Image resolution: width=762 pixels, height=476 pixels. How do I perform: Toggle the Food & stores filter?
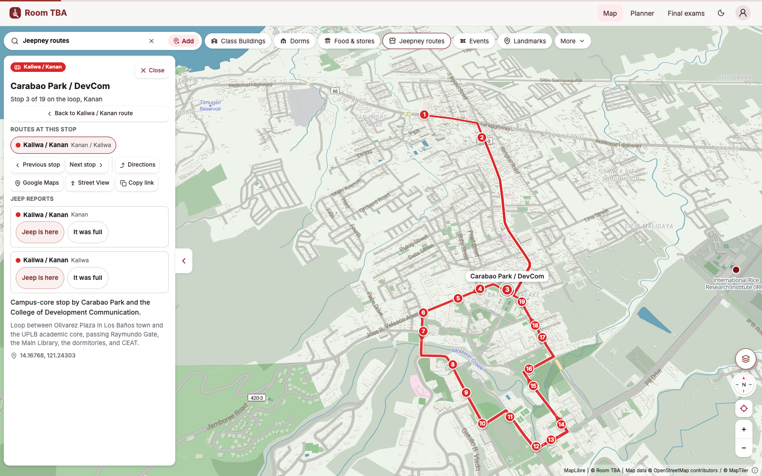(350, 41)
